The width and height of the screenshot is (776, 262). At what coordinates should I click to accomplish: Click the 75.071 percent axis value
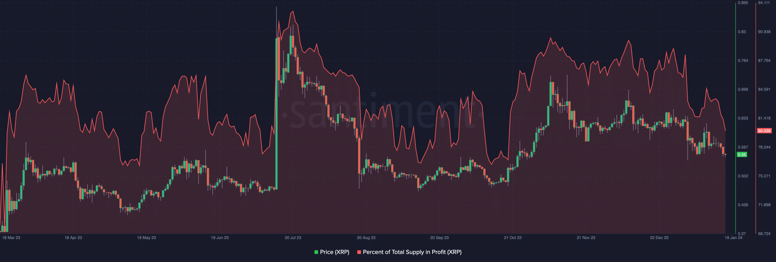pyautogui.click(x=764, y=176)
